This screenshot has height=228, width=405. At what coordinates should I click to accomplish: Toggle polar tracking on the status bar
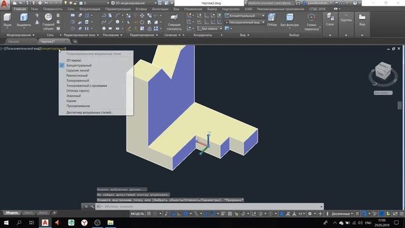click(x=185, y=213)
